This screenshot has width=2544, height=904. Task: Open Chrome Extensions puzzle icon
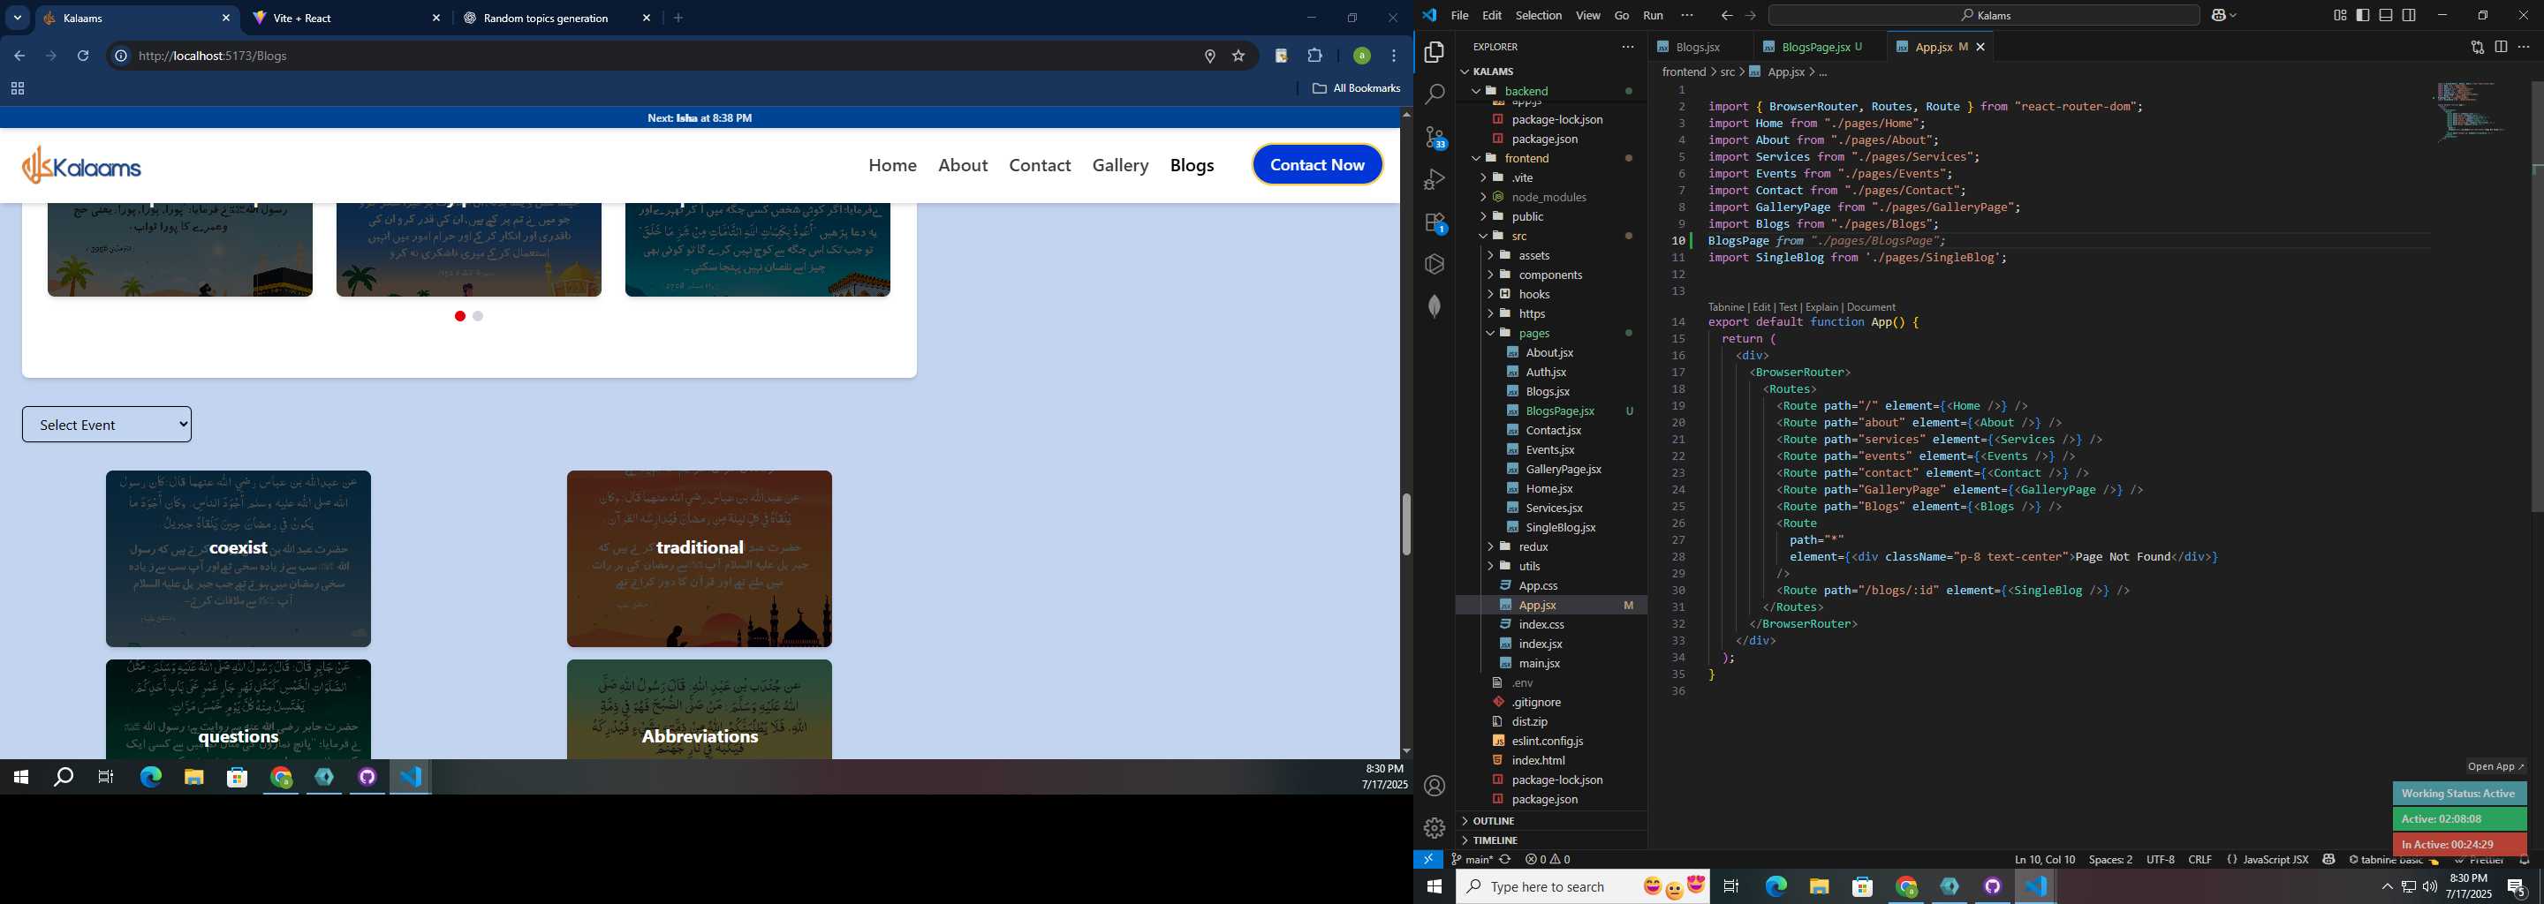(1314, 56)
